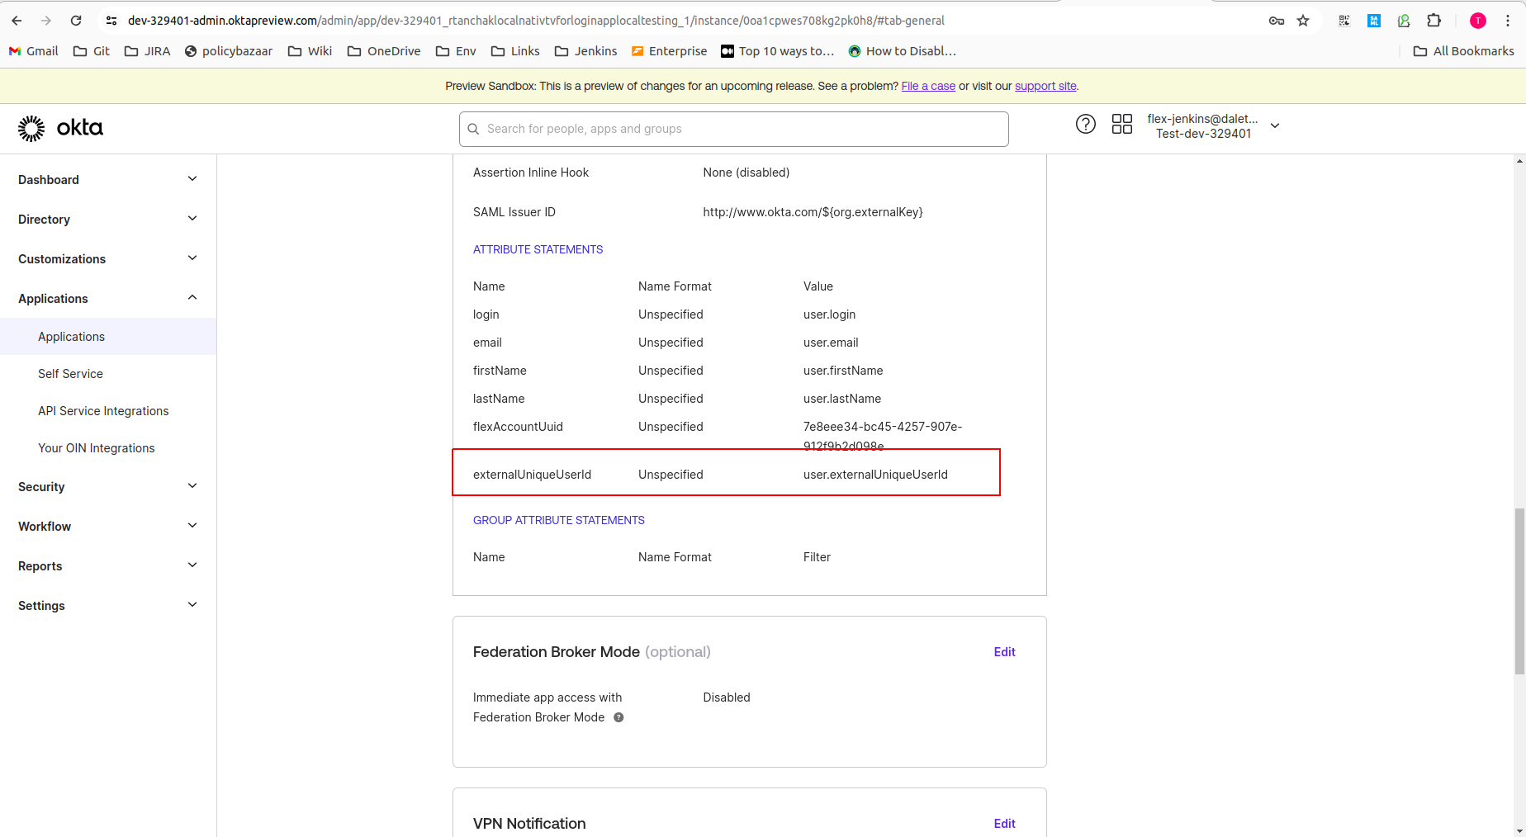Open the Jenkins bookmark
This screenshot has width=1526, height=837.
click(x=585, y=50)
